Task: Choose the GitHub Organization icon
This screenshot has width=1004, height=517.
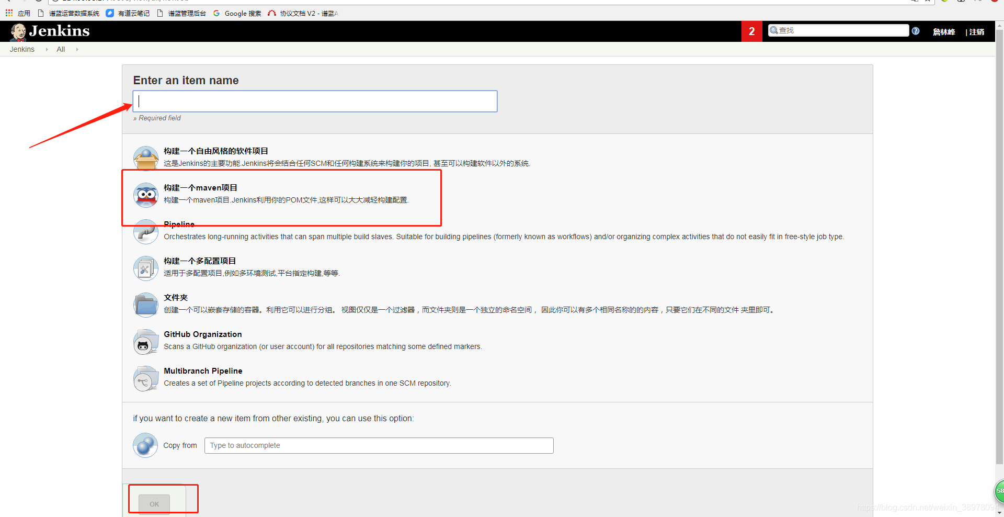Action: click(x=146, y=342)
